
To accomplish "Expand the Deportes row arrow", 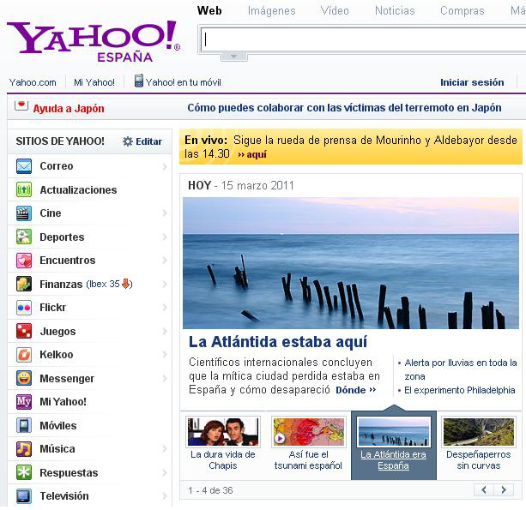I will tap(165, 237).
